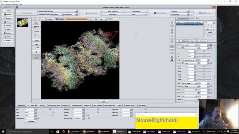Viewport: 239px width, 134px height.
Task: Switch to the Misc tab
Action: (197, 19)
